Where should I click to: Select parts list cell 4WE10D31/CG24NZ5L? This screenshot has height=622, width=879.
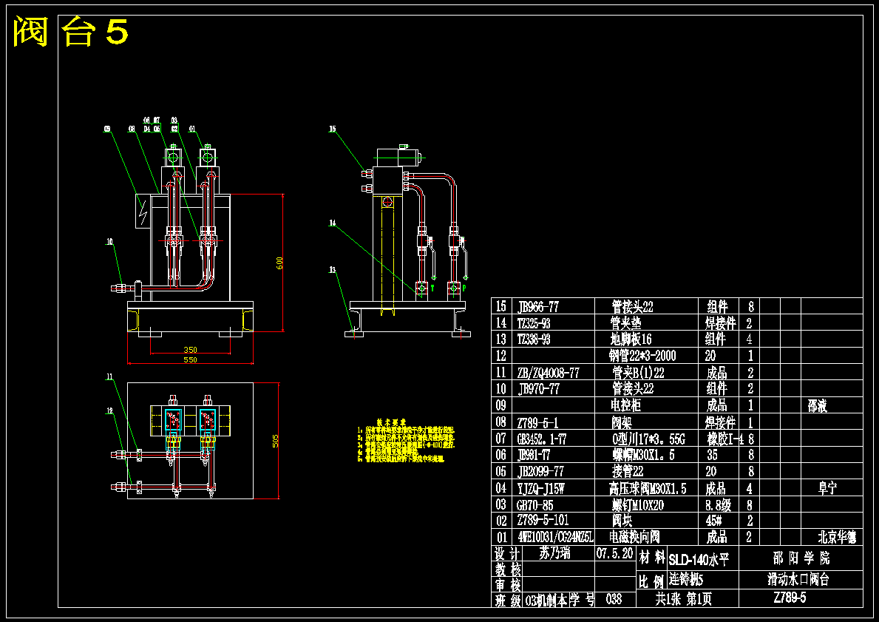click(555, 536)
